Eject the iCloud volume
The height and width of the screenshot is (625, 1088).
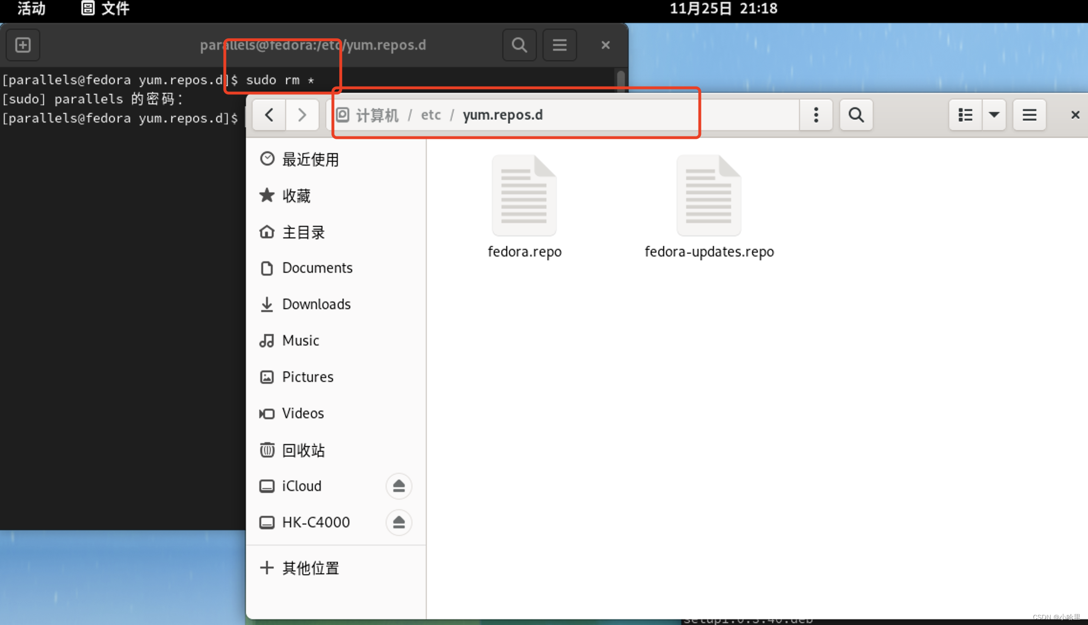coord(399,486)
